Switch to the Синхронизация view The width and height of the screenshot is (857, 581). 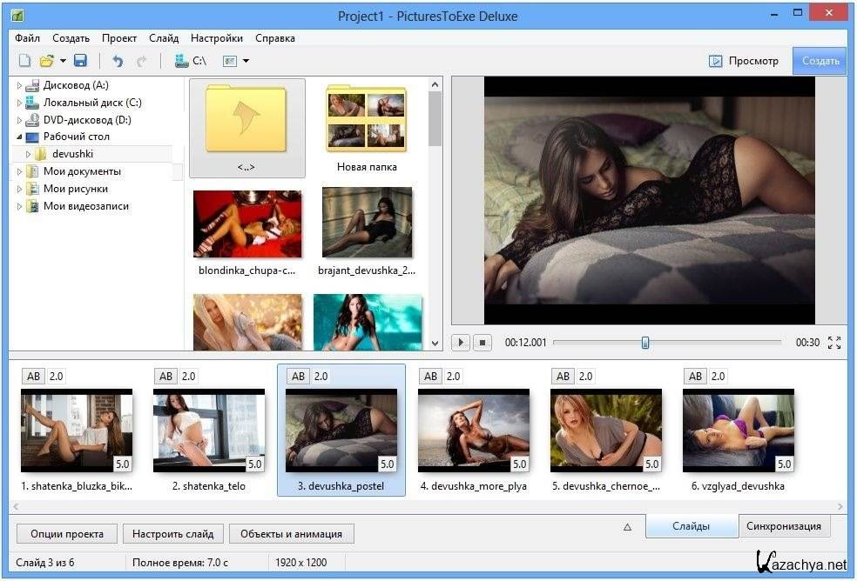[784, 526]
